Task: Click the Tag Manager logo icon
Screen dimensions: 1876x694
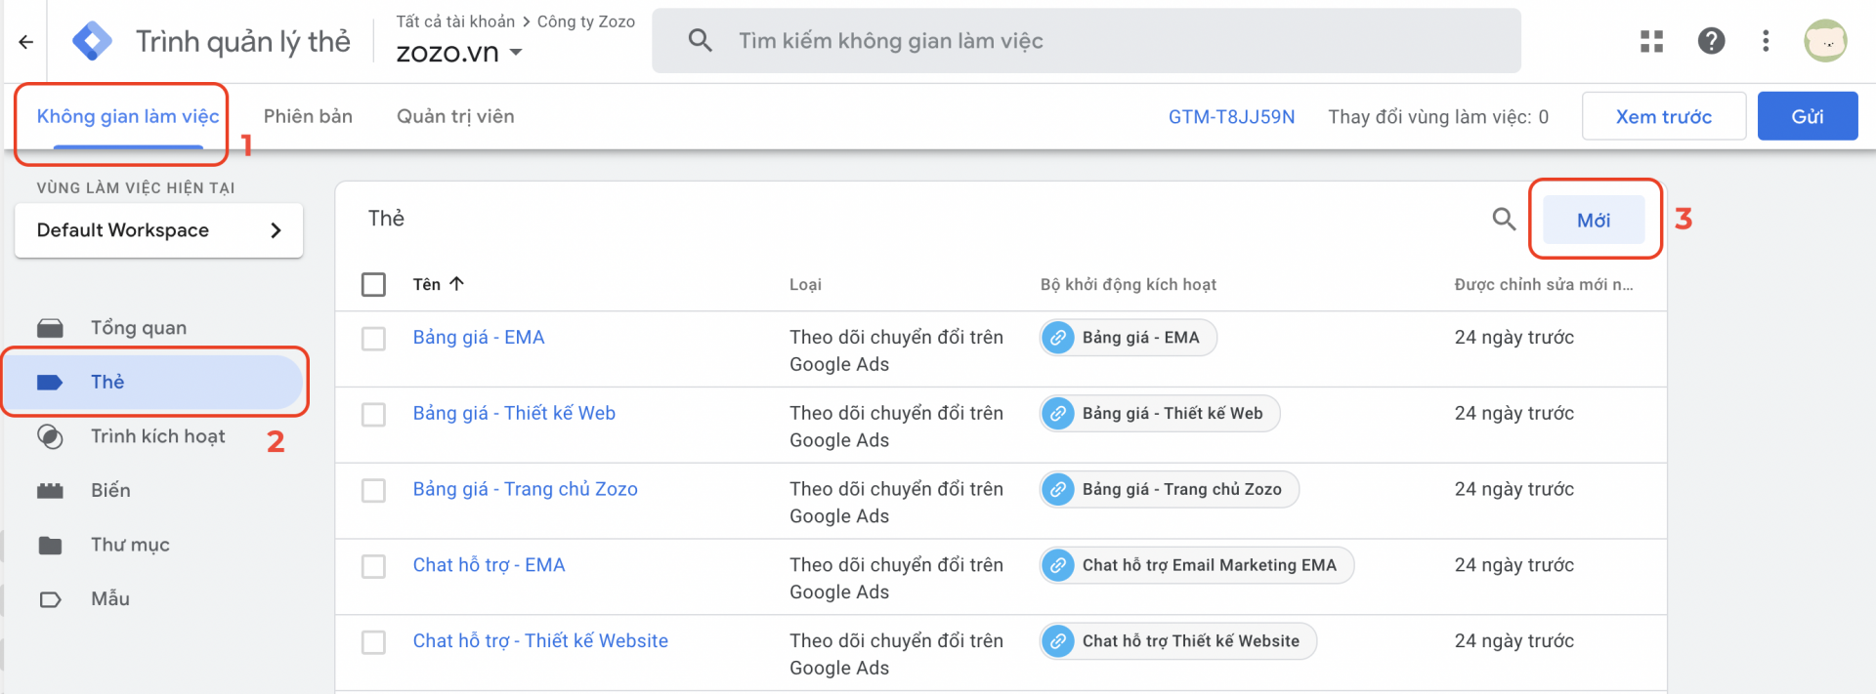Action: coord(93,42)
